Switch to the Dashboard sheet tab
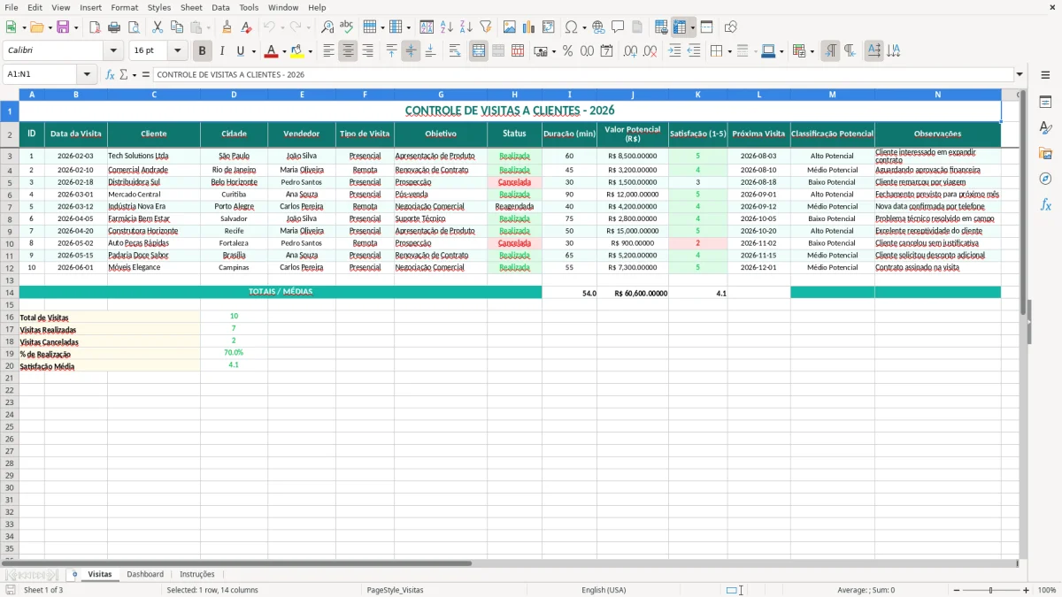1062x597 pixels. tap(145, 574)
